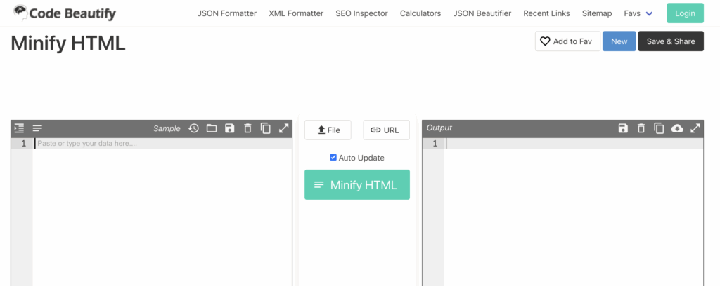The image size is (720, 286).
Task: Expand the input editor to fullscreen
Action: [284, 128]
